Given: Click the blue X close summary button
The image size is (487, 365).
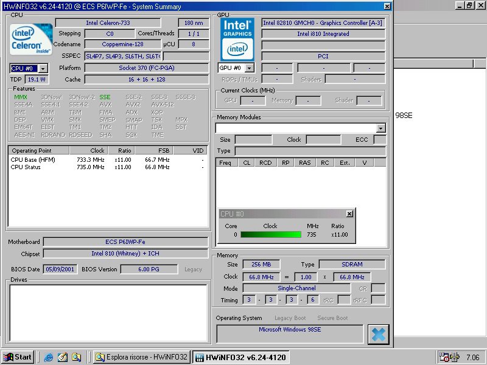Looking at the screenshot, I should [378, 334].
